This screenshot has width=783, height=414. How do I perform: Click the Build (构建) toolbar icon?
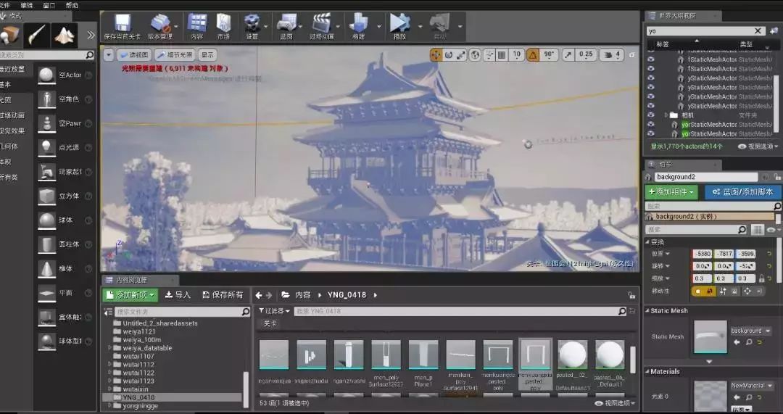pyautogui.click(x=358, y=23)
